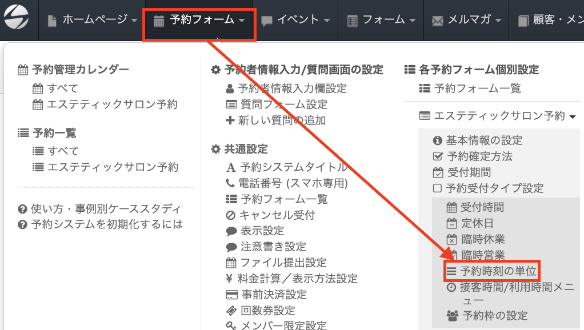This screenshot has width=584, height=330.
Task: Click the ticket icon beside 回数券設定
Action: coord(231,311)
